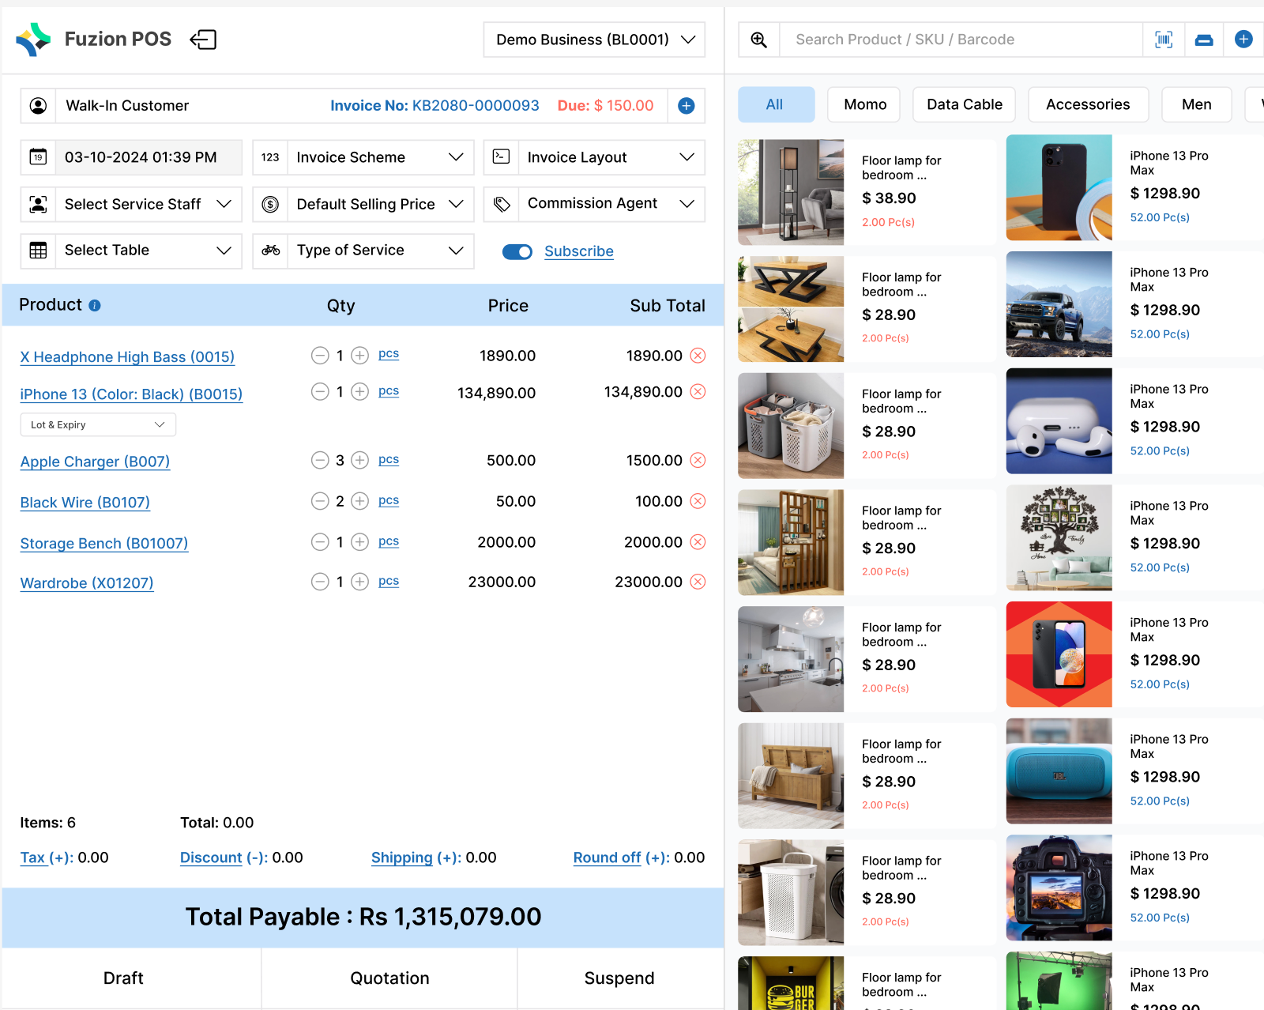Focus the Search Product / SKU / Barcode field
1264x1010 pixels.
[961, 40]
